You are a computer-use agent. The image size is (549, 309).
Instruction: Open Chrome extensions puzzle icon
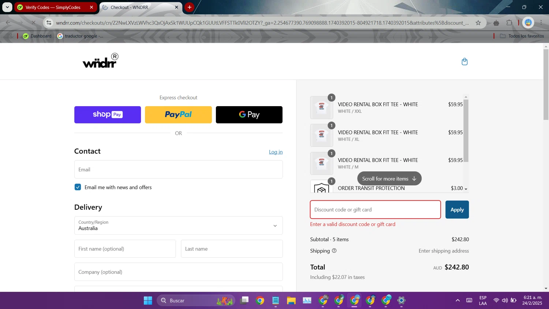[509, 23]
